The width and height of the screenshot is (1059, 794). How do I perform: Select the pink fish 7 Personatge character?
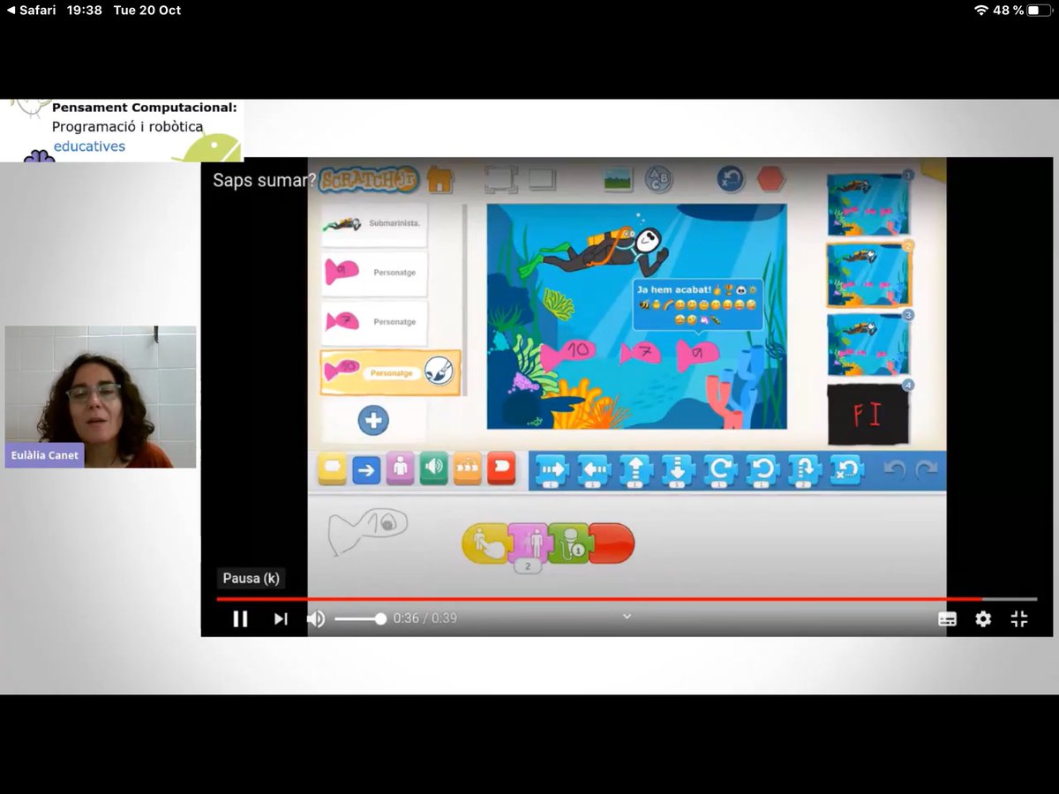374,322
